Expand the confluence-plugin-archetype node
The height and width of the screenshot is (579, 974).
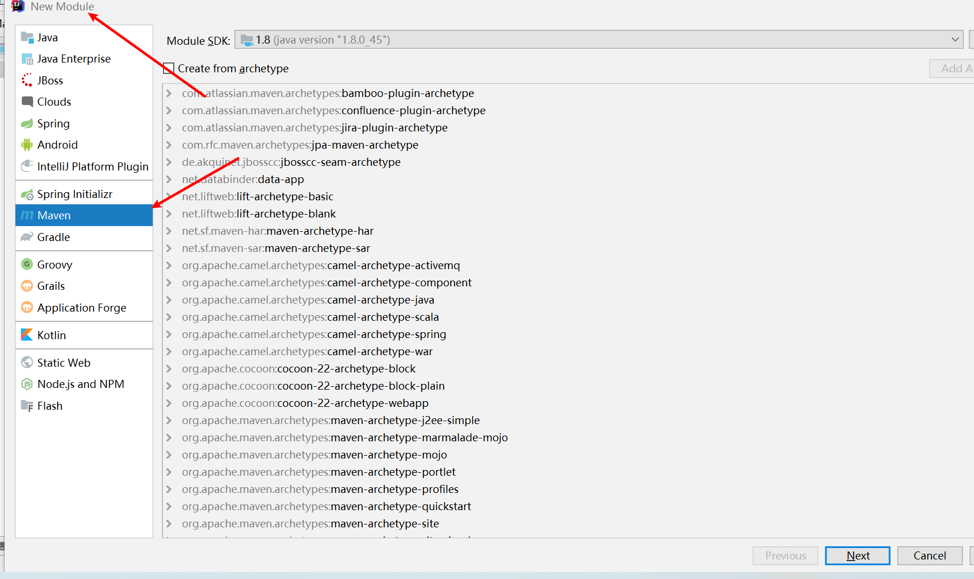[x=169, y=110]
